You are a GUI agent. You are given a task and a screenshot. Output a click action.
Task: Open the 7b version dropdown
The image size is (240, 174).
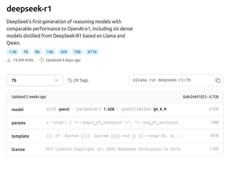pos(35,80)
